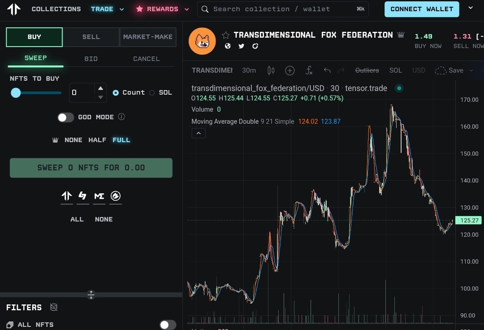Open the 30m chart interval selector

click(249, 70)
